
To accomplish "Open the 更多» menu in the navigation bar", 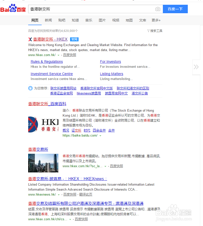I will coord(156,20).
